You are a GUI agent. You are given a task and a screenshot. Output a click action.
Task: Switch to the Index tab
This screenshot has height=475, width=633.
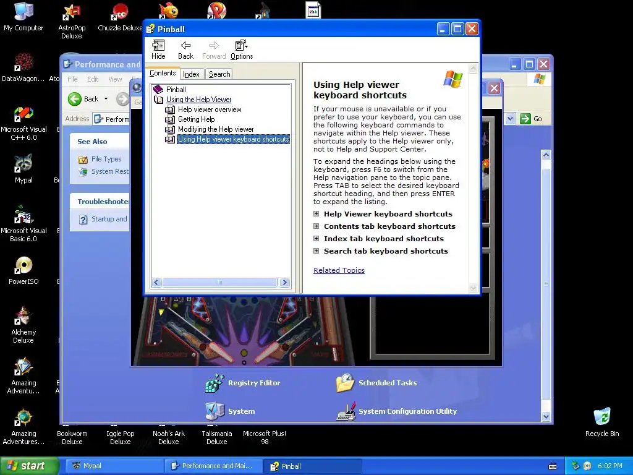click(x=191, y=74)
